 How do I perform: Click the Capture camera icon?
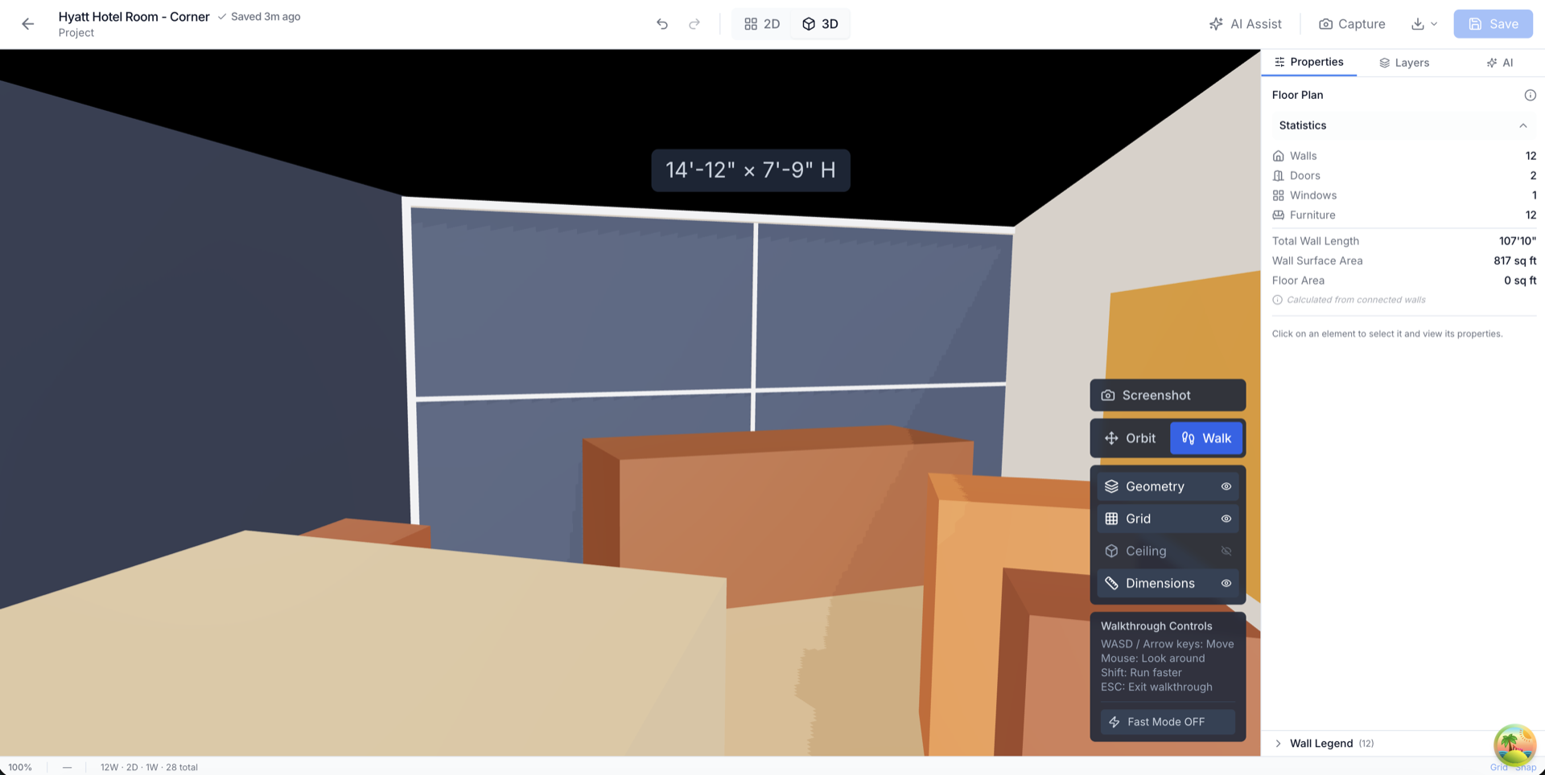pos(1325,23)
